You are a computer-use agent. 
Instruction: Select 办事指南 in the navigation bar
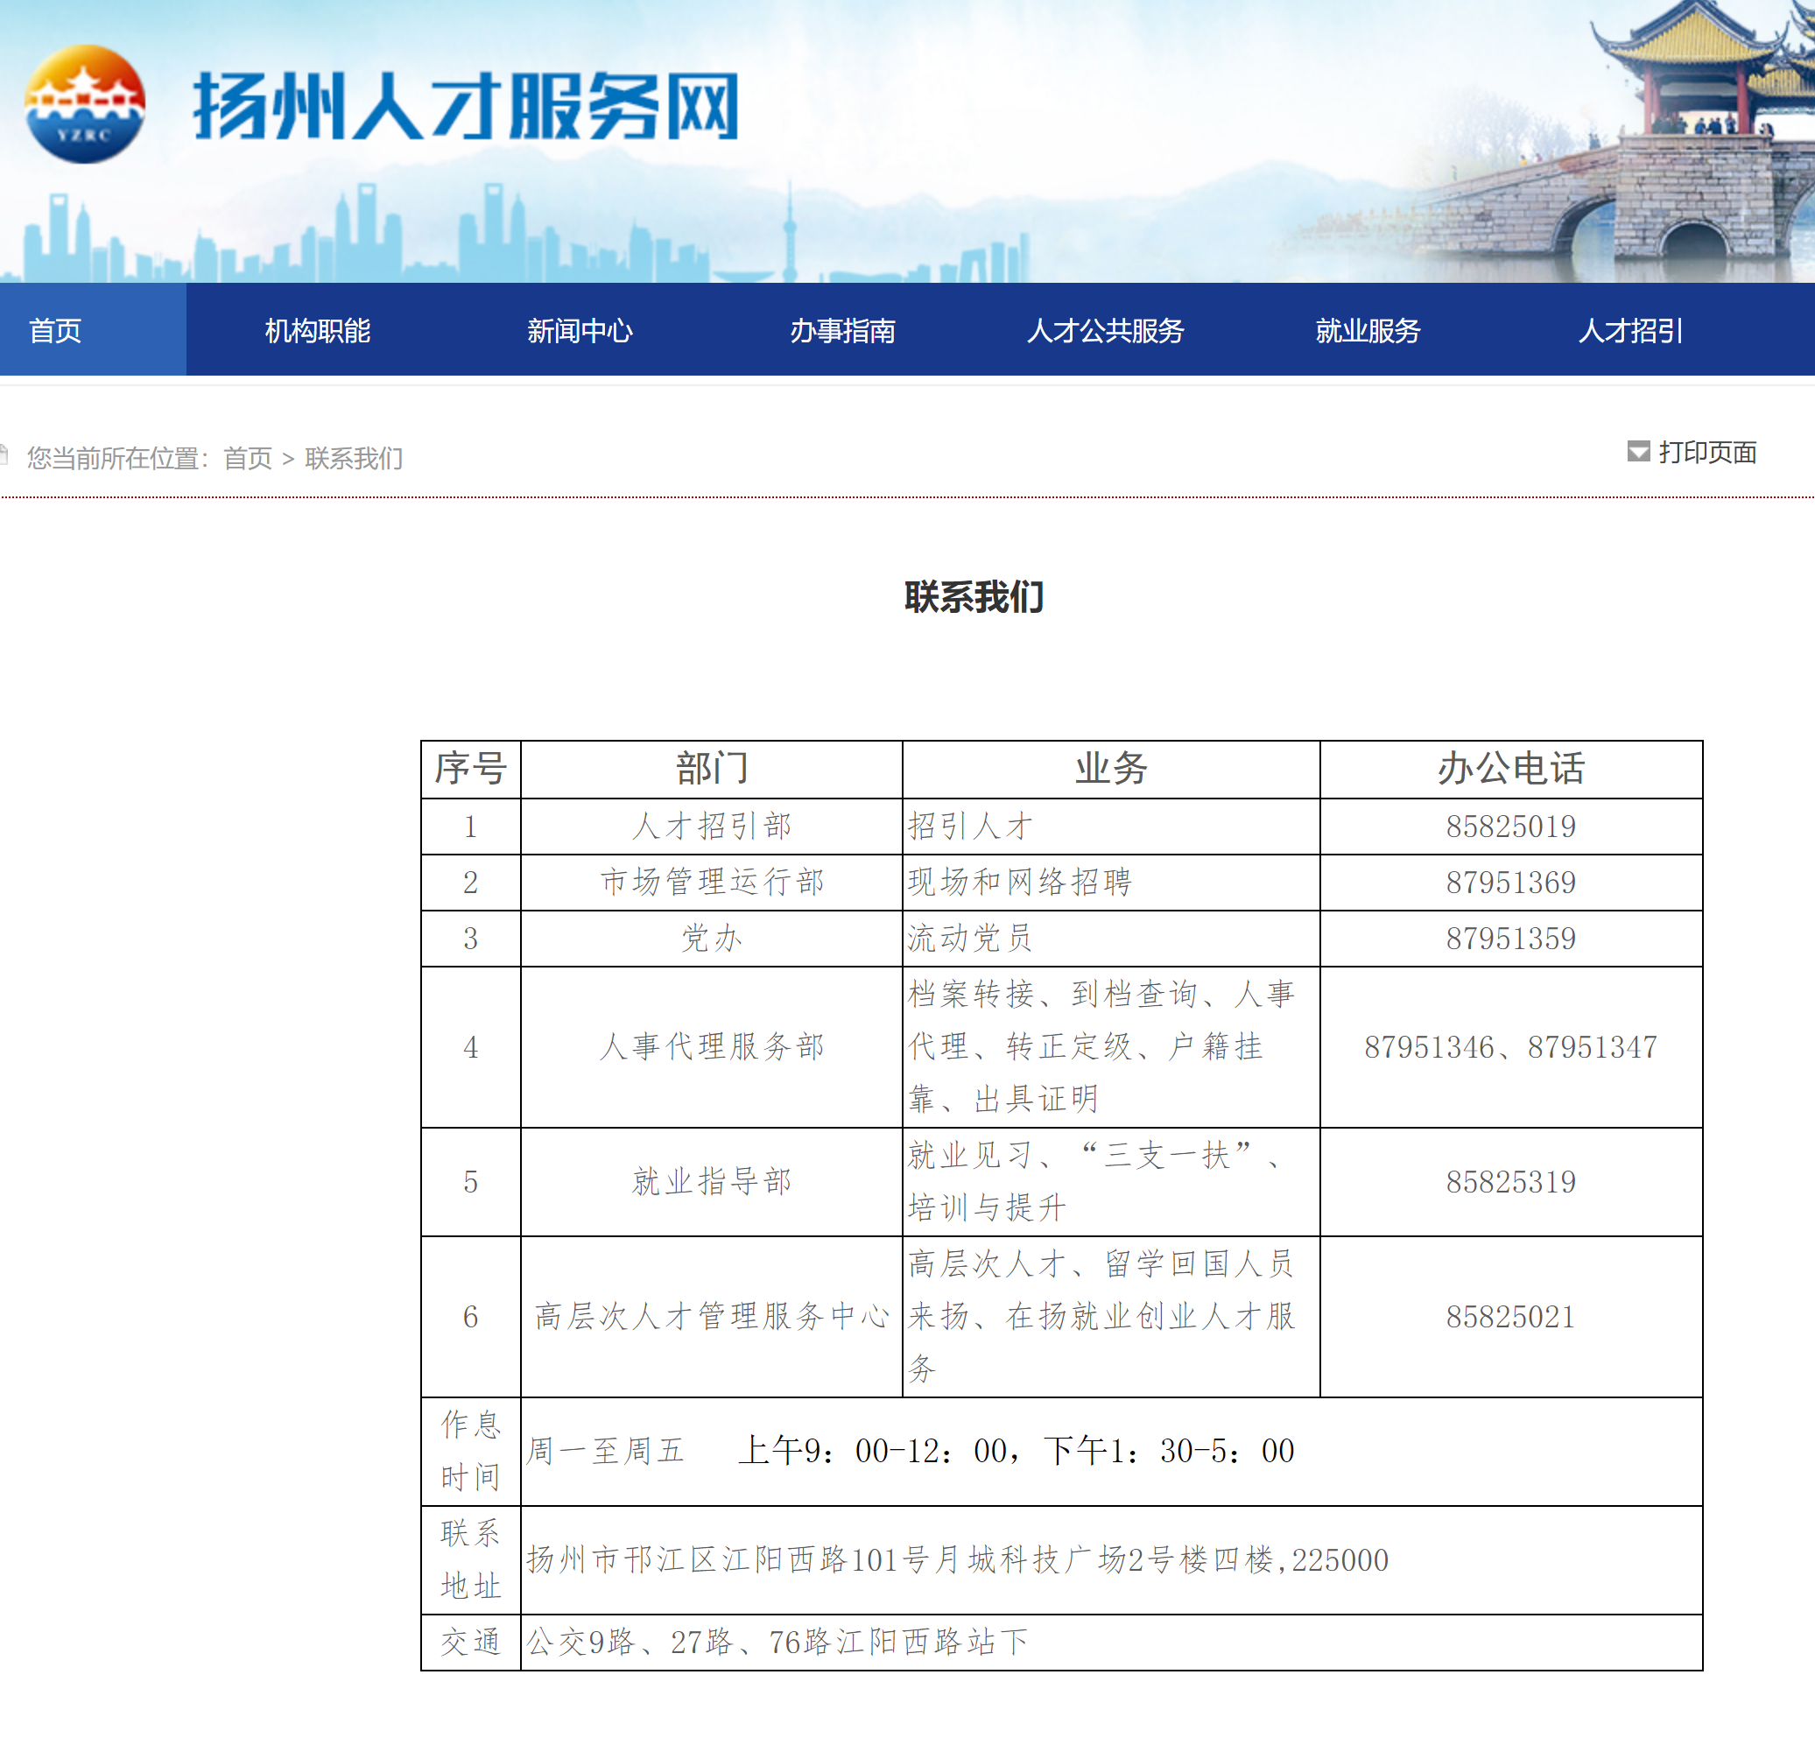click(841, 331)
